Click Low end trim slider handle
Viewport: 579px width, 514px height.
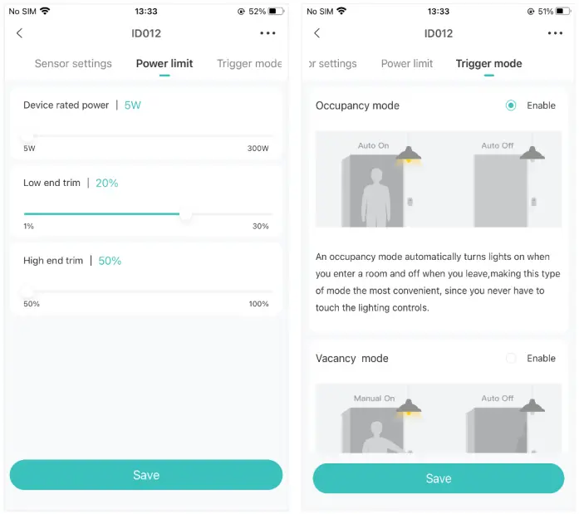point(186,214)
